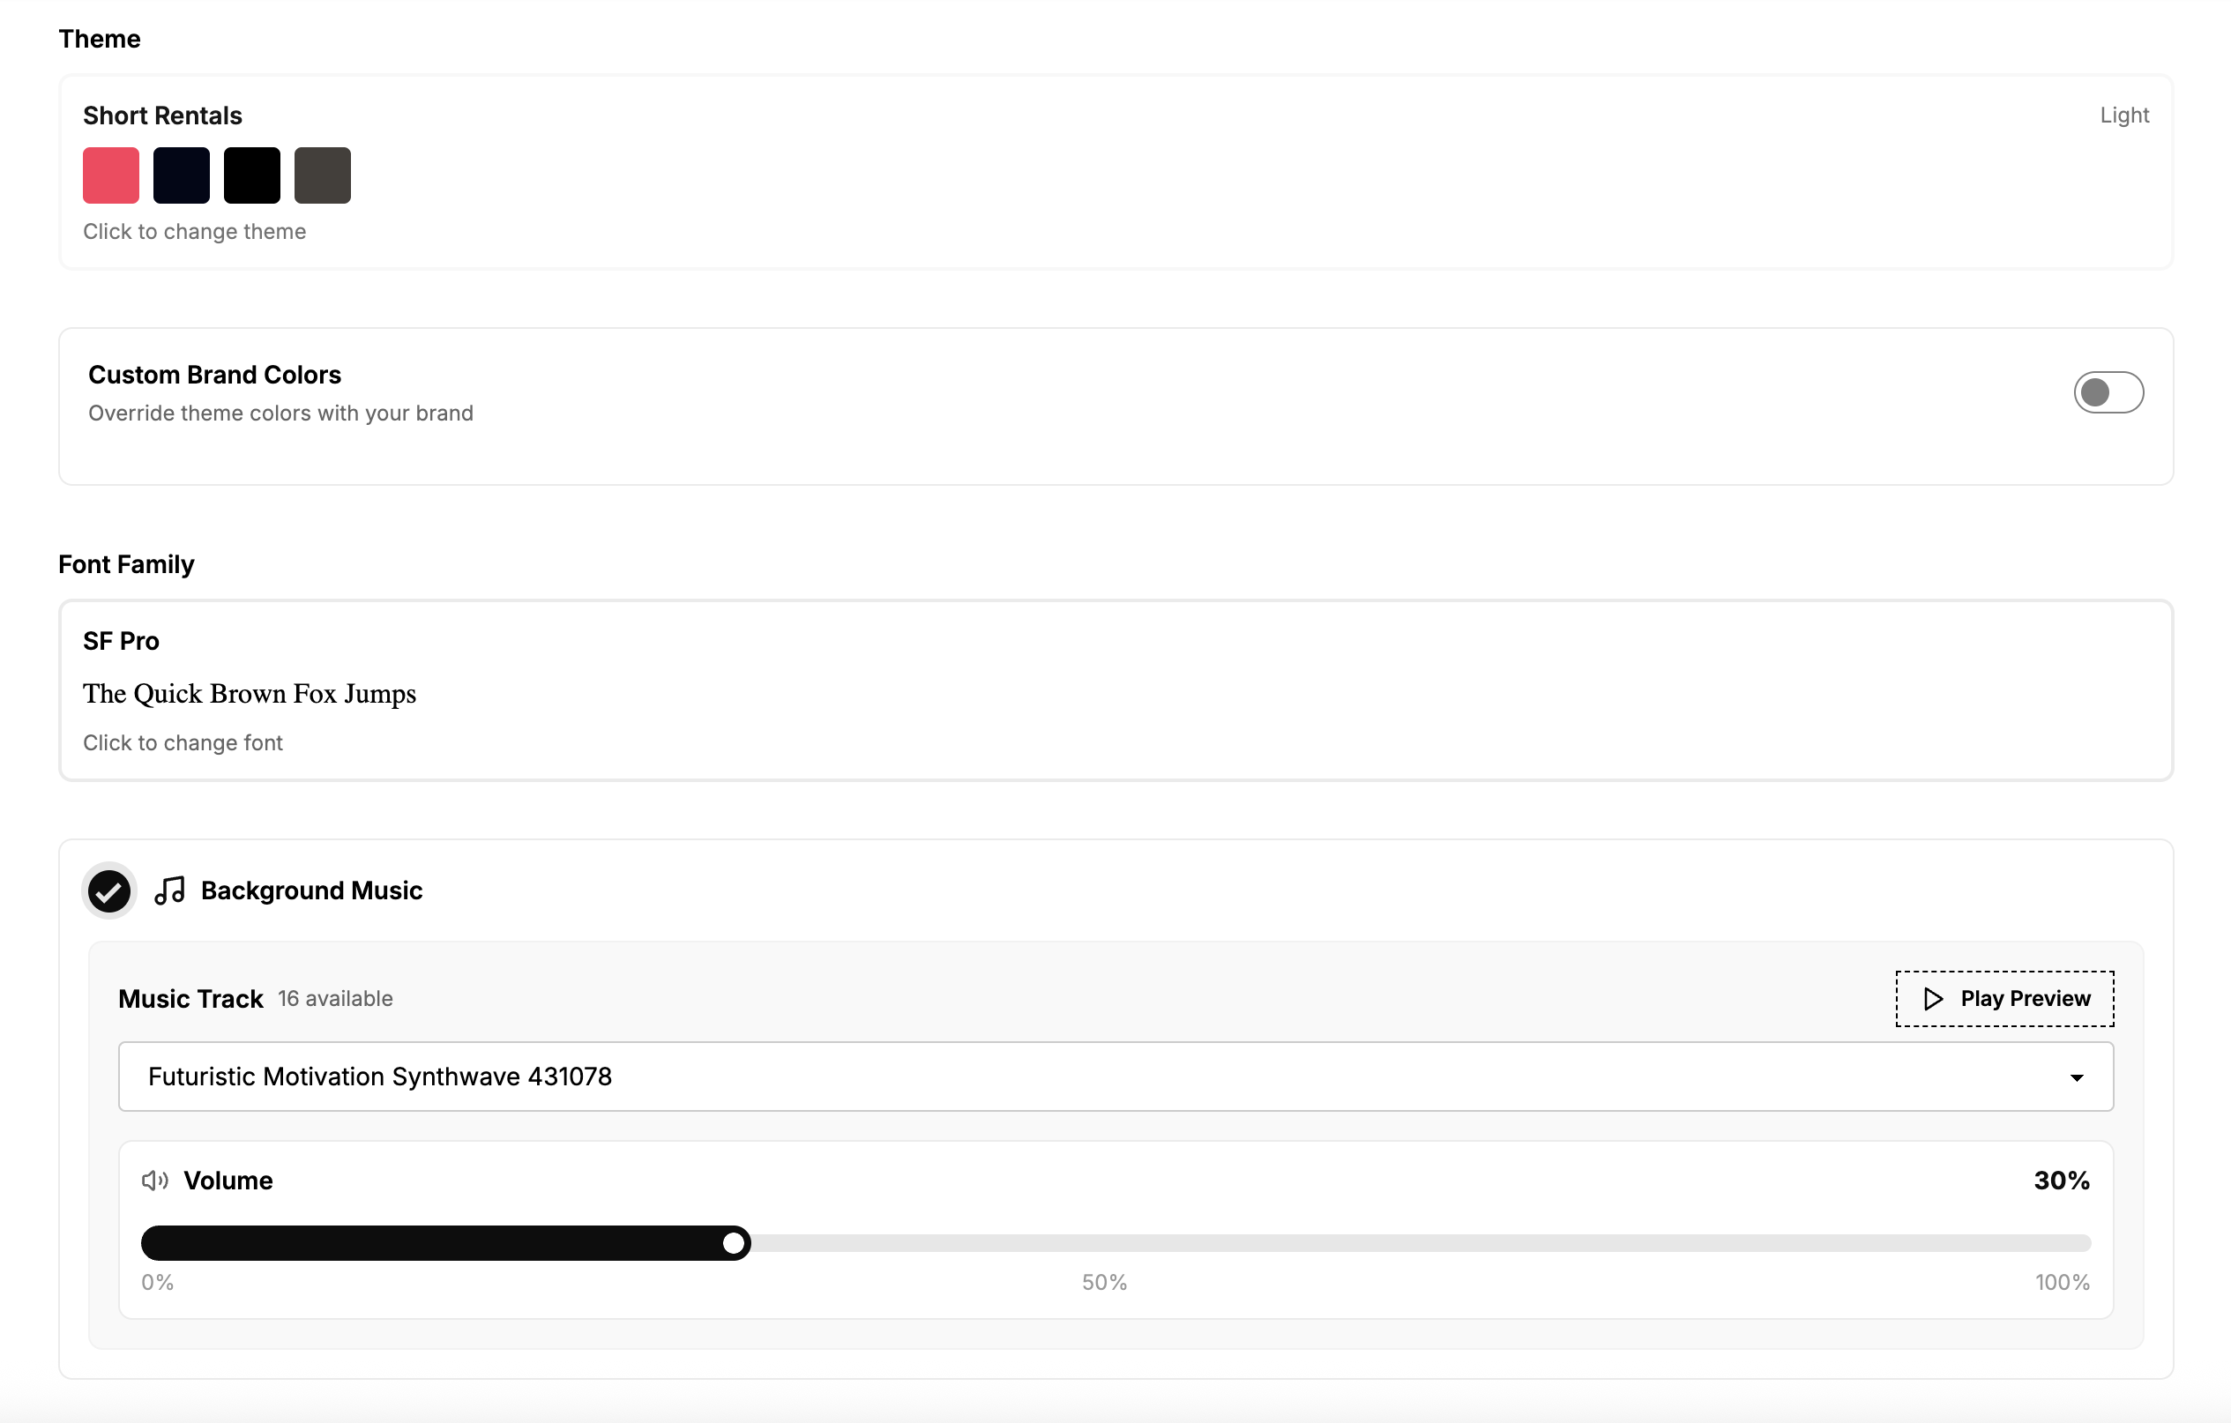Click 'Click to change font' link
Viewport: 2231px width, 1423px height.
[x=183, y=742]
